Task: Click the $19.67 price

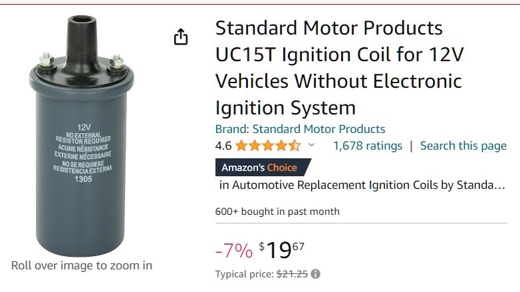Action: (x=281, y=250)
